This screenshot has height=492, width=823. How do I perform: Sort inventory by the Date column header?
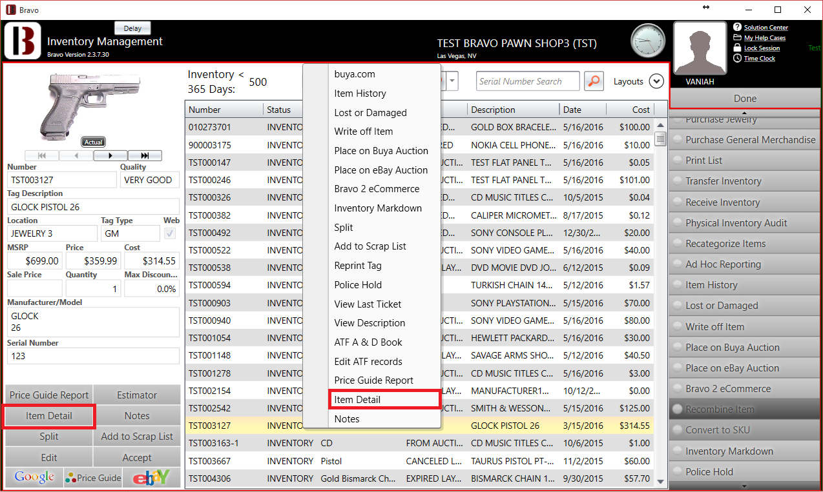(583, 110)
